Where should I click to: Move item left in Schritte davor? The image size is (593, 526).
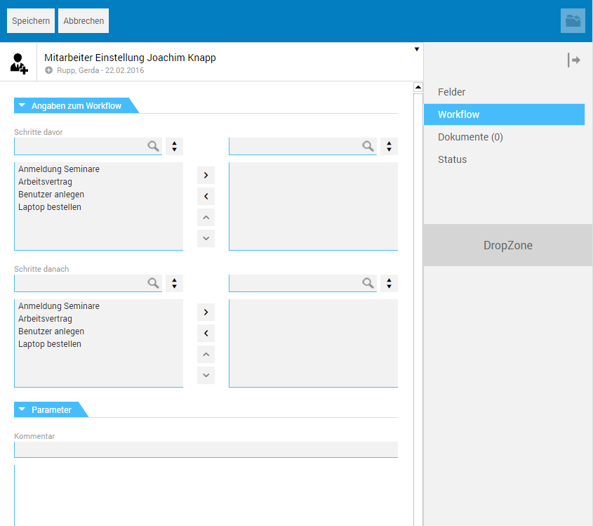tap(206, 196)
